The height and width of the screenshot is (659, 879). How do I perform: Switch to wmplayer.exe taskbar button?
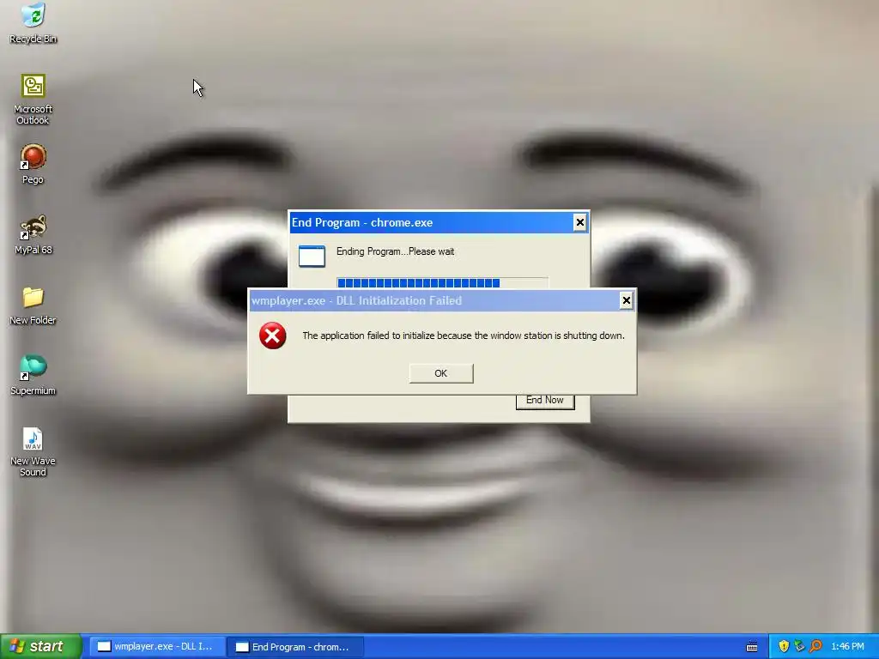coord(158,647)
